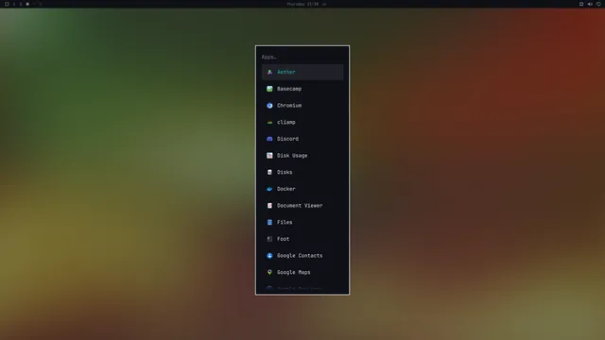Launch Chromium browser from the list

302,105
